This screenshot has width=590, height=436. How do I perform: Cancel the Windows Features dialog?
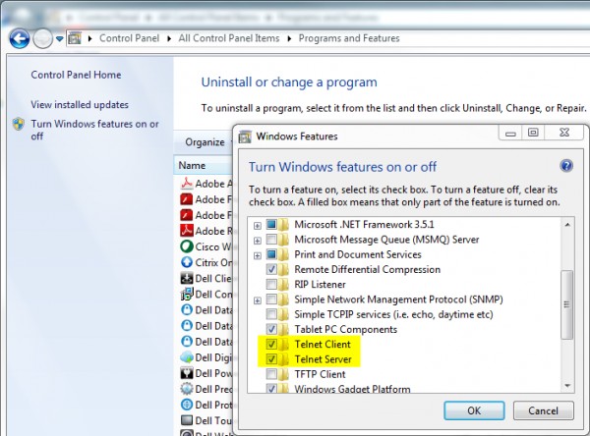544,410
